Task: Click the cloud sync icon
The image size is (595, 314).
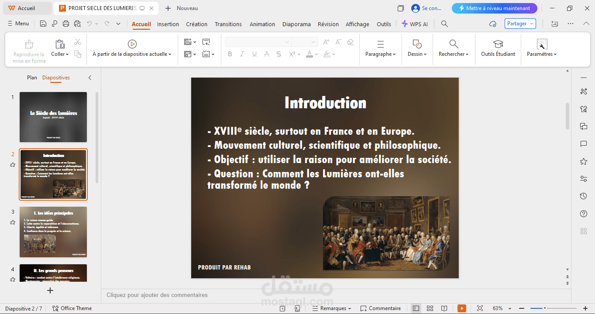Action: (x=493, y=24)
